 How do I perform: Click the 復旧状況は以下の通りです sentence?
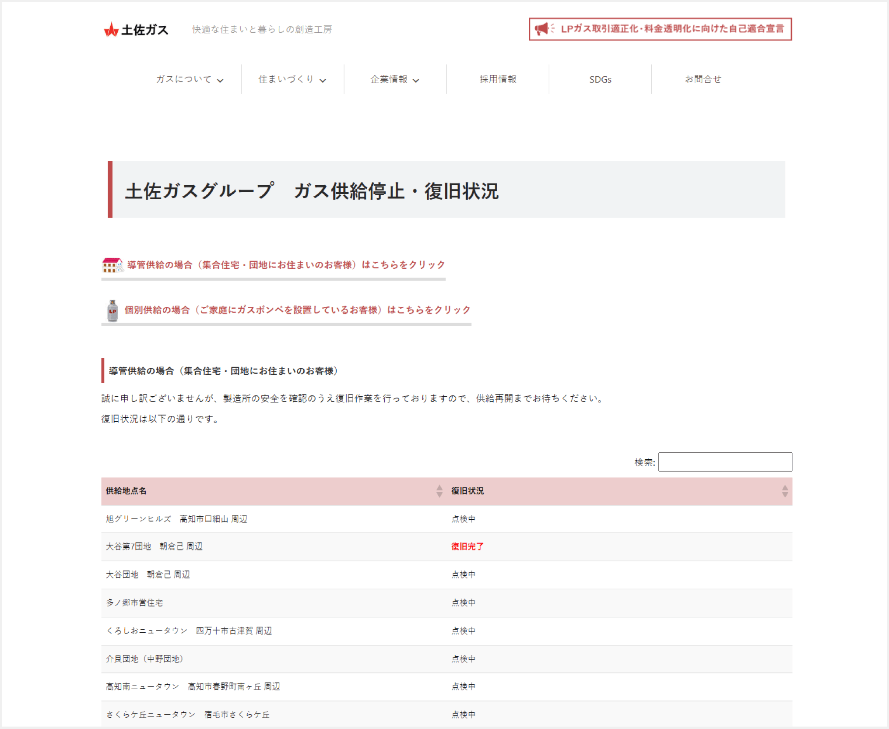click(x=160, y=419)
